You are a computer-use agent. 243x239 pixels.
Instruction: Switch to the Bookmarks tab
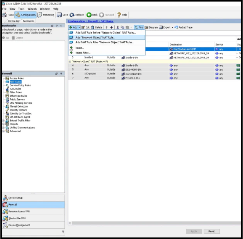[x=28, y=21]
